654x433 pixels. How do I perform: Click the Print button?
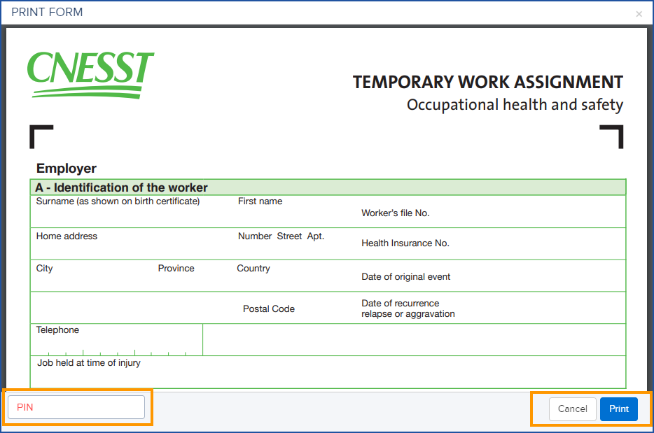618,409
